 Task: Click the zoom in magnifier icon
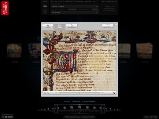tap(48, 93)
